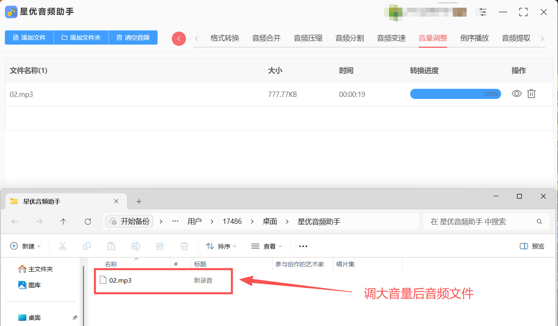
Task: Click the Explorer search box
Action: click(487, 221)
